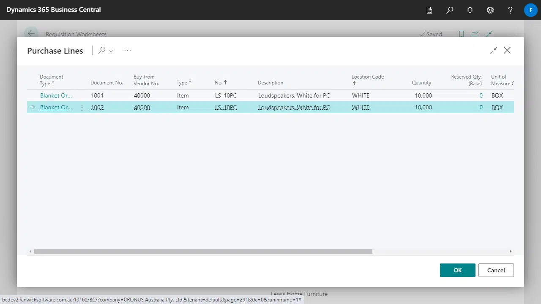Open Reserved Qty. value 0 in row 1001
Viewport: 541px width, 304px height.
[481, 95]
